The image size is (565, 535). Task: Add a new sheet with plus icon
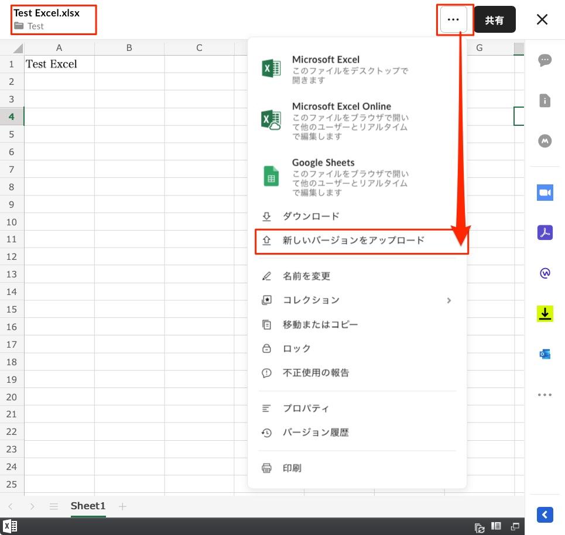click(122, 506)
